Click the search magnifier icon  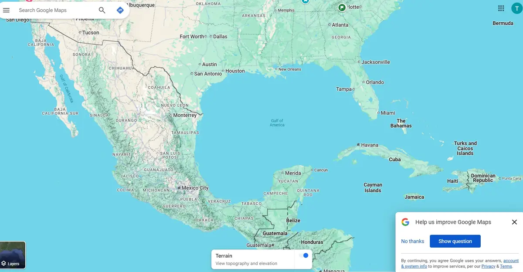[x=102, y=10]
